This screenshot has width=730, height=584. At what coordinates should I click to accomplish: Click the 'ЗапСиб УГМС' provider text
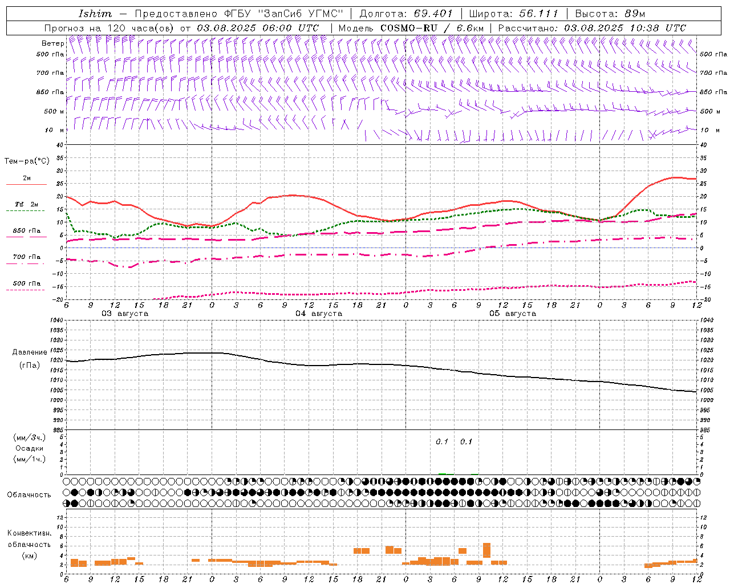tap(301, 14)
